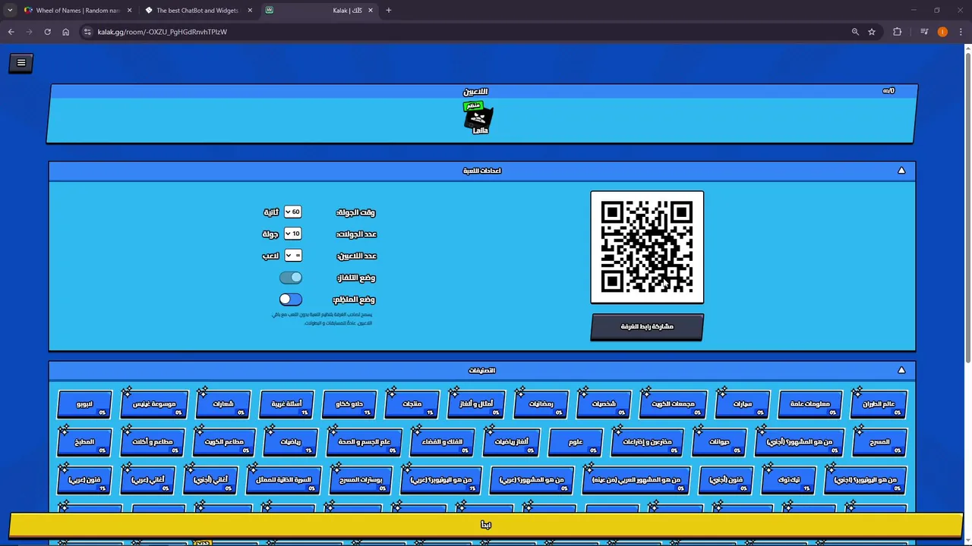The image size is (972, 546).
Task: Select the شخصيات category
Action: [604, 404]
